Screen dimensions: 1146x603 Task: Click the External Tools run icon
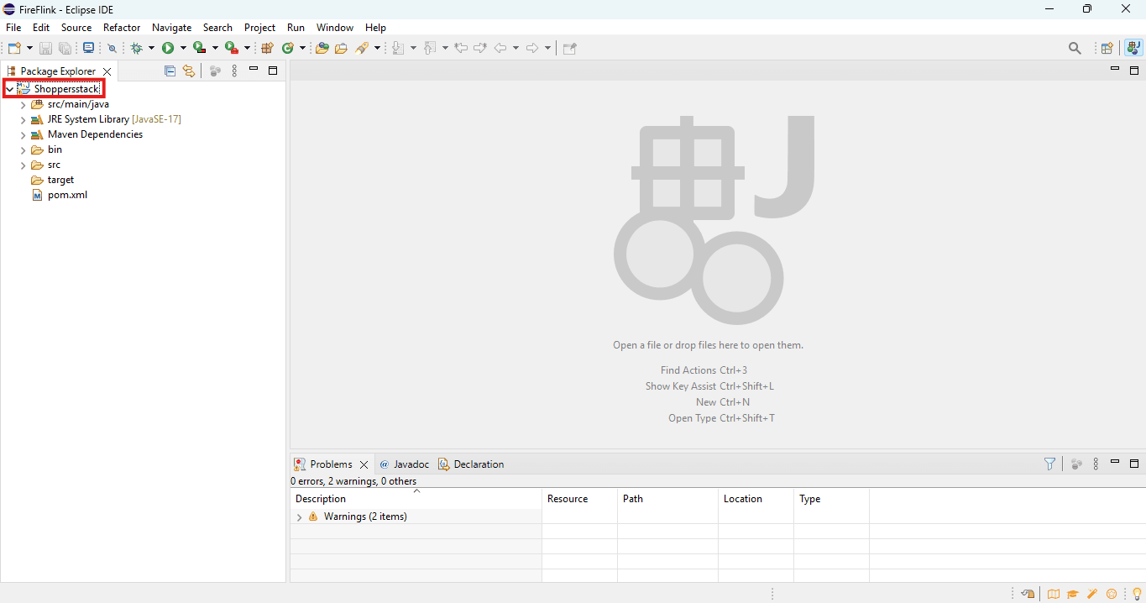click(231, 48)
